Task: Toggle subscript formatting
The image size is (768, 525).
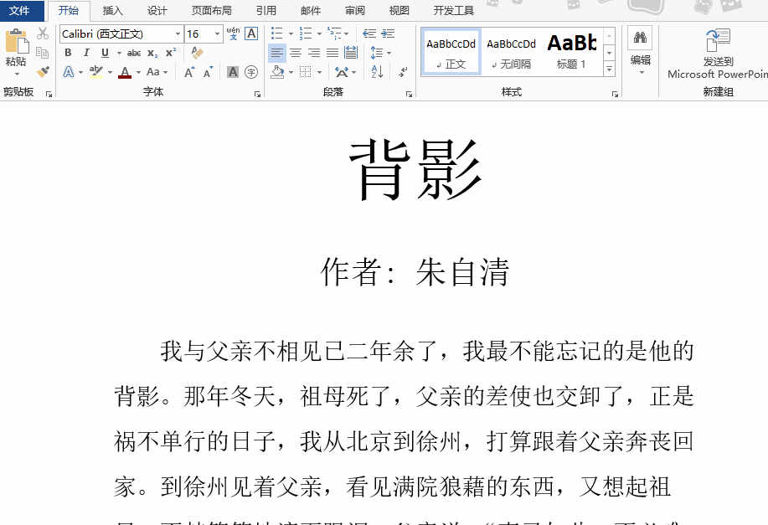Action: [152, 53]
